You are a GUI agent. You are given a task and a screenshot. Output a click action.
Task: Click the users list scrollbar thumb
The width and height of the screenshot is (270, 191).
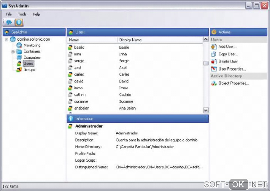tap(206, 63)
